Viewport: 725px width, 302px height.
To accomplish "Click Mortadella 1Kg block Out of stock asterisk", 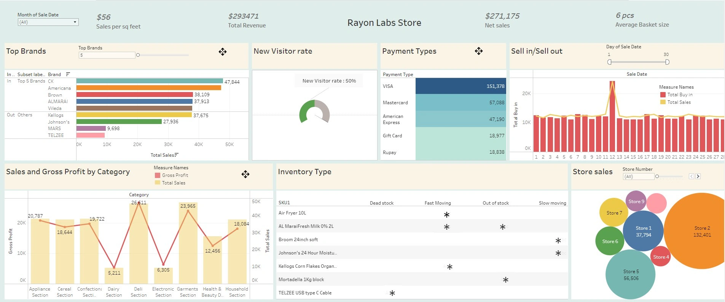I will click(x=506, y=280).
